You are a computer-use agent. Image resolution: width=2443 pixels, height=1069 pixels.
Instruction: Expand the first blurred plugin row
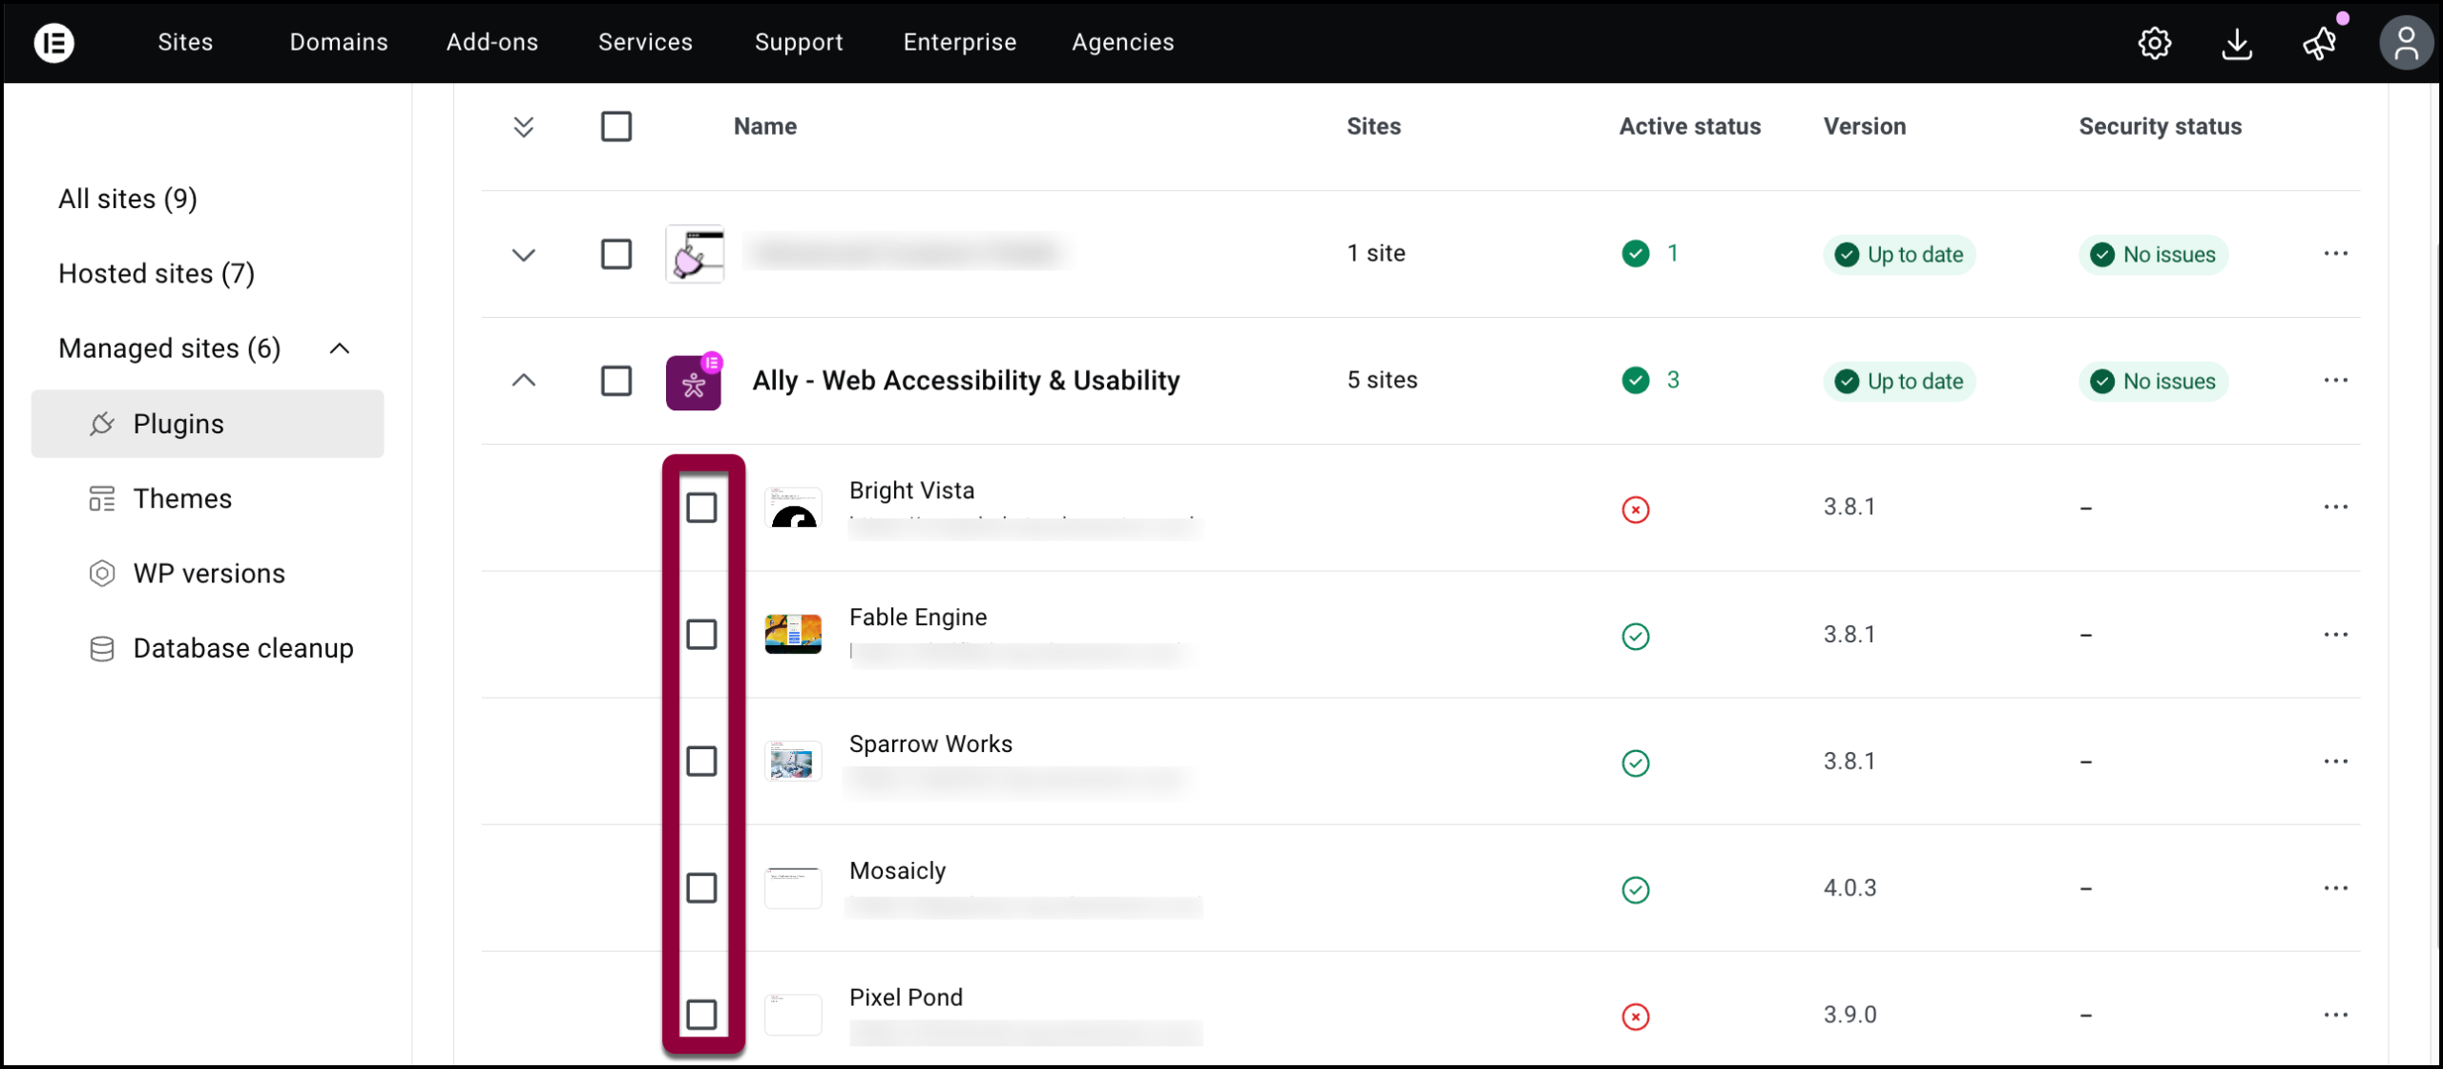tap(523, 254)
